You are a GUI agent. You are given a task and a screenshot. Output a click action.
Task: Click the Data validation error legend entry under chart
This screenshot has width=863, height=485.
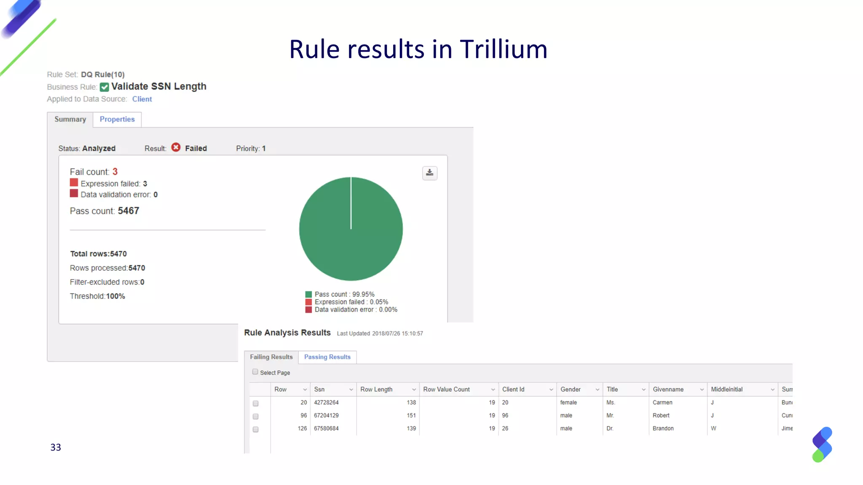tap(351, 309)
